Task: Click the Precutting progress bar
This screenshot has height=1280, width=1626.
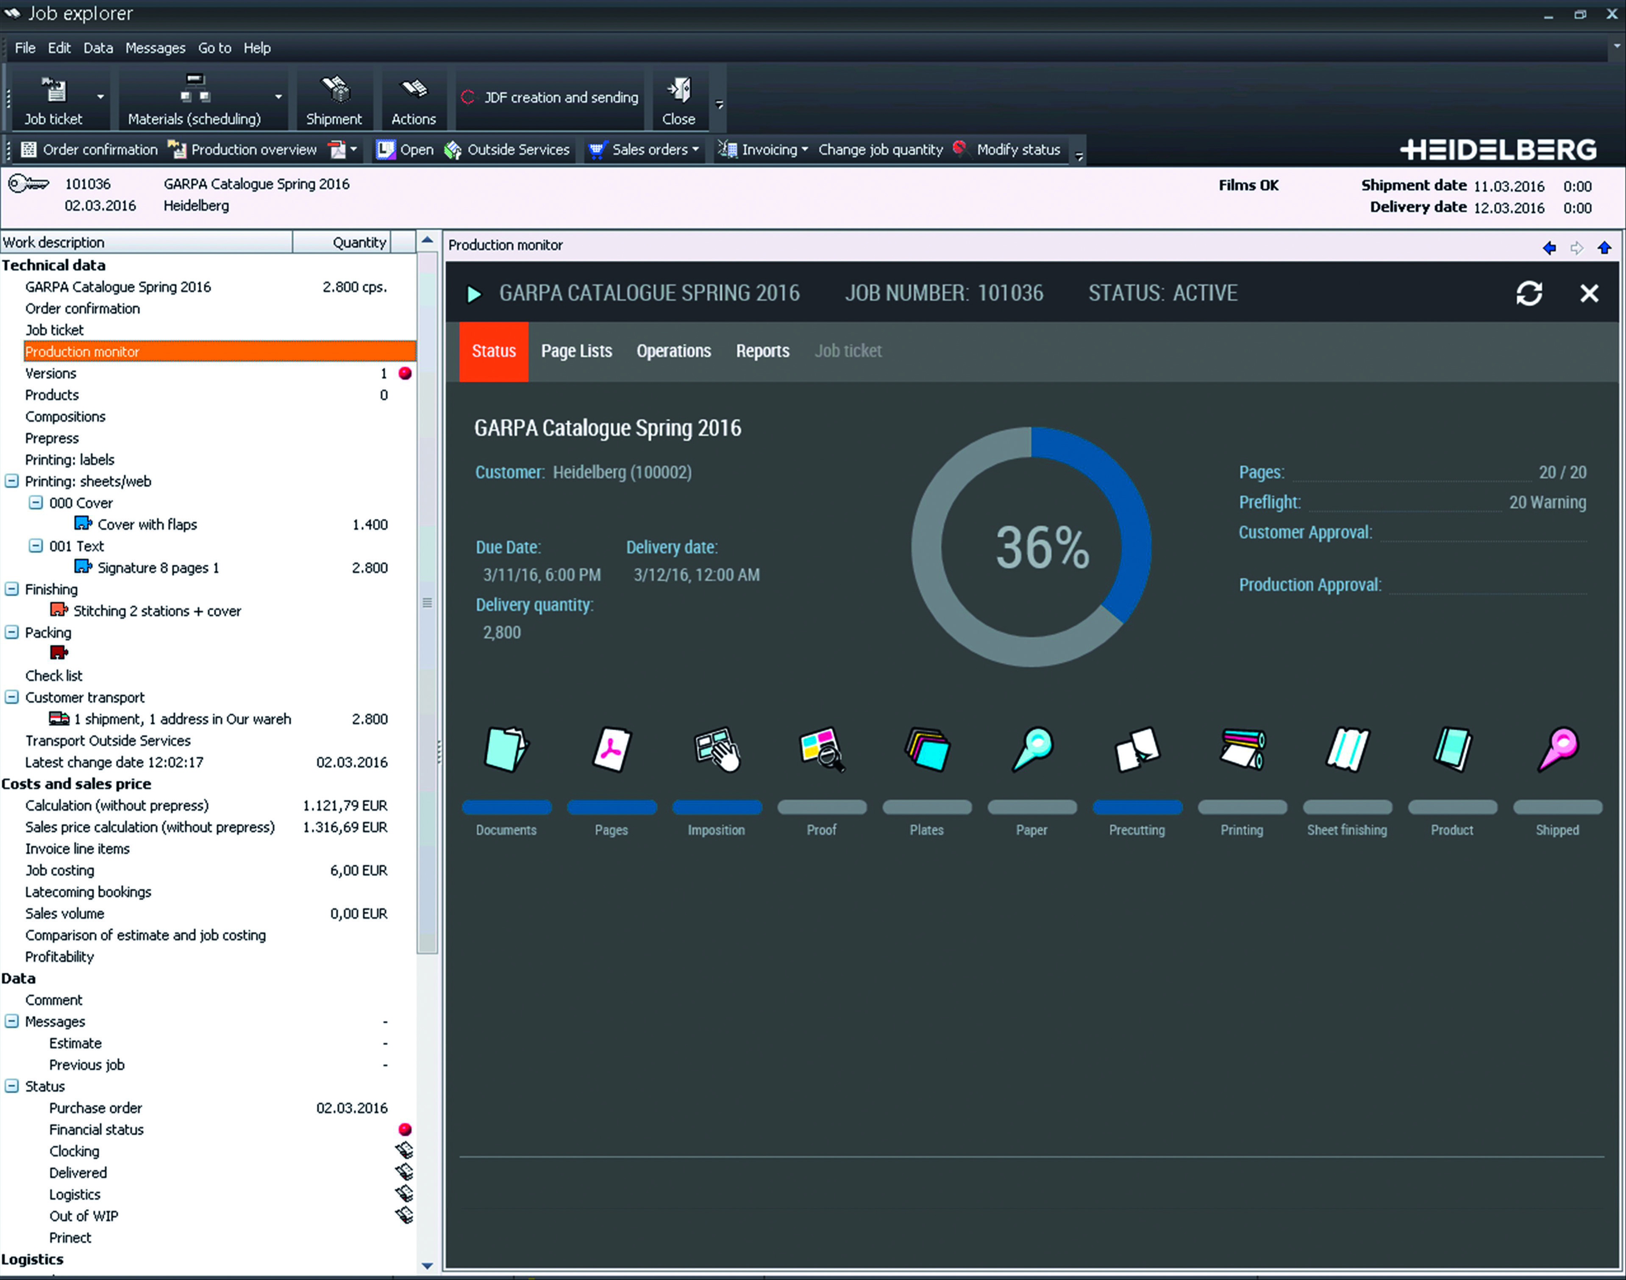Action: (x=1137, y=807)
